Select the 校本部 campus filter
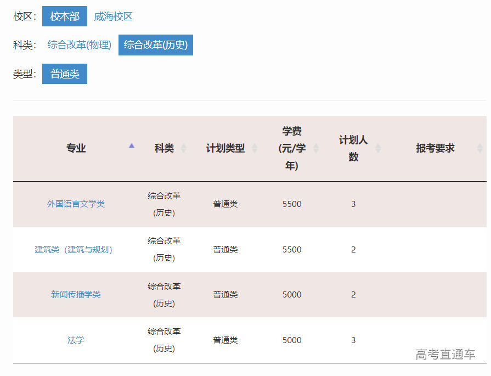 click(x=65, y=16)
